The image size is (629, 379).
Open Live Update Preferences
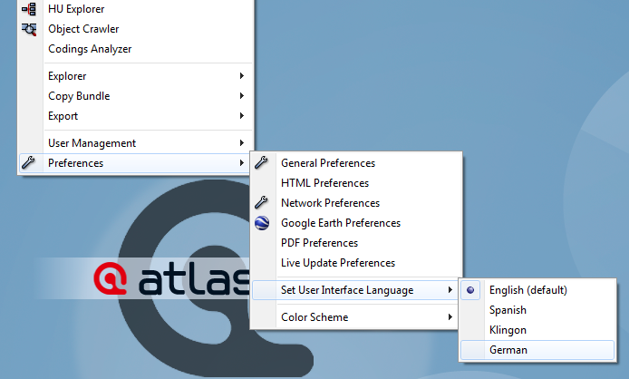pos(356,263)
